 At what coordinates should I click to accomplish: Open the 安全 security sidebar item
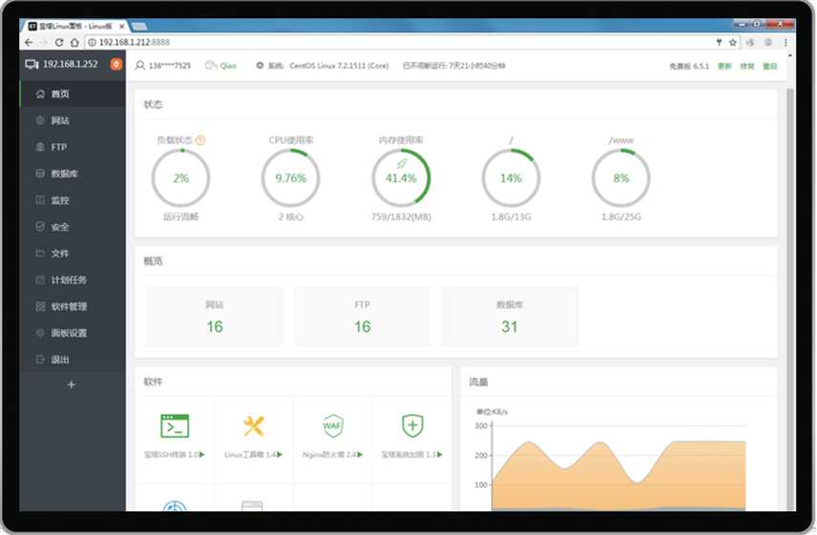click(x=73, y=226)
